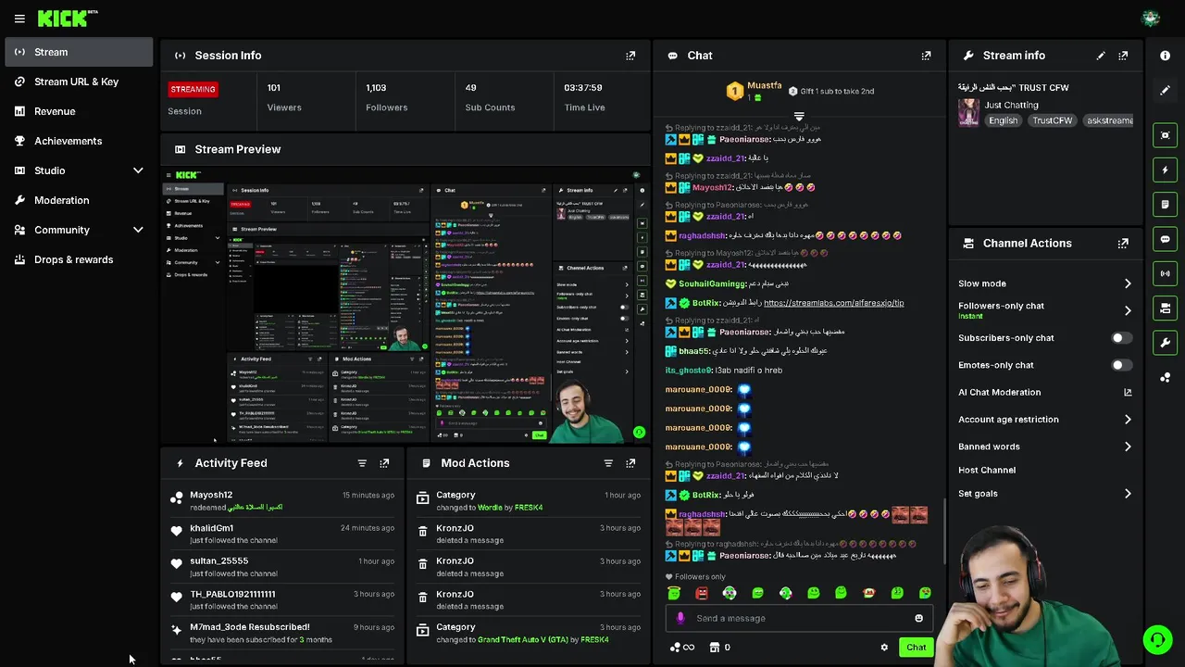Open Account age restriction options
Viewport: 1185px width, 667px height.
1128,420
